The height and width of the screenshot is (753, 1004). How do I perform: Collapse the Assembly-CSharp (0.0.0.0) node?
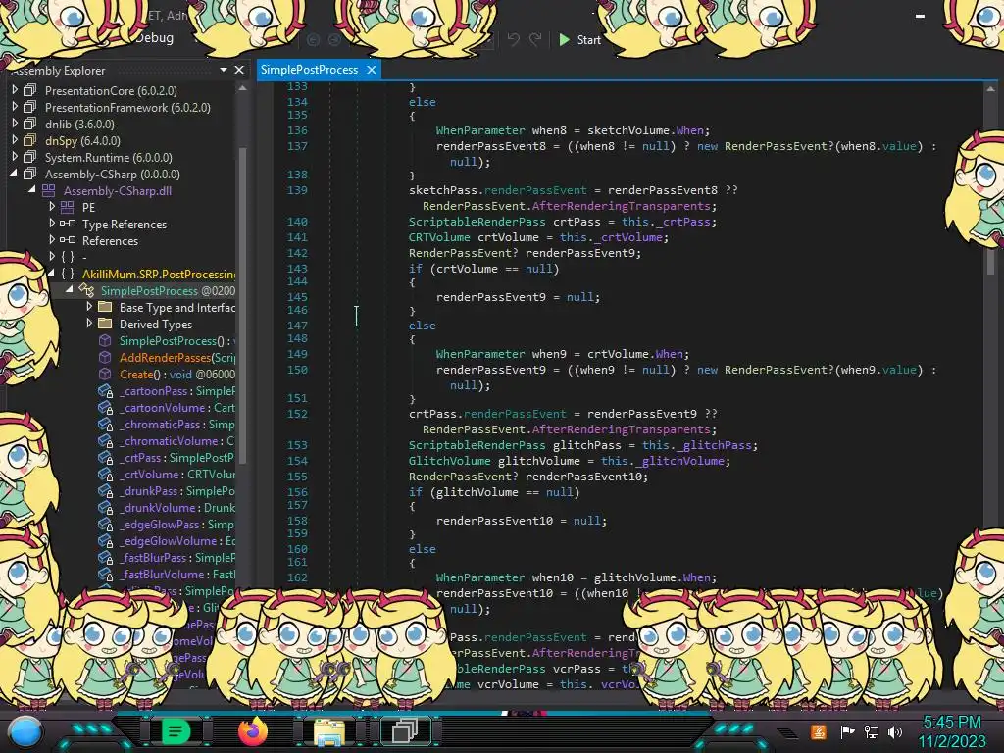pos(14,174)
